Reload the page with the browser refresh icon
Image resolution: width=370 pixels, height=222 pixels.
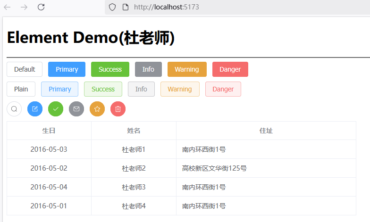41,7
